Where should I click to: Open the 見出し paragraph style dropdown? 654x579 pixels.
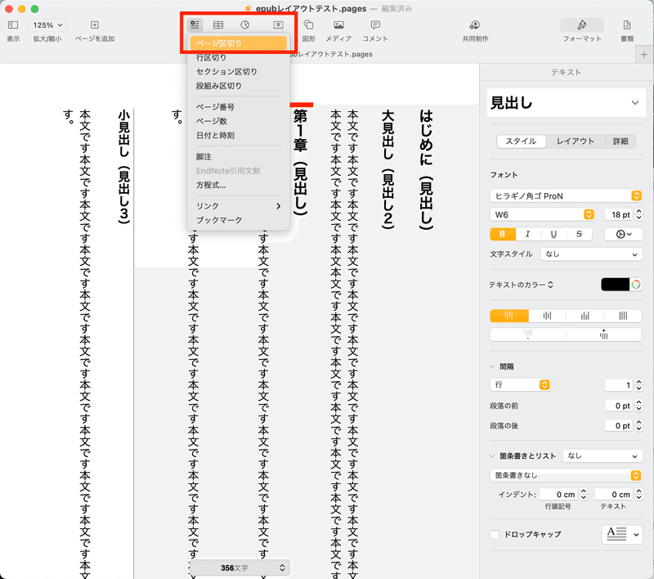(565, 102)
